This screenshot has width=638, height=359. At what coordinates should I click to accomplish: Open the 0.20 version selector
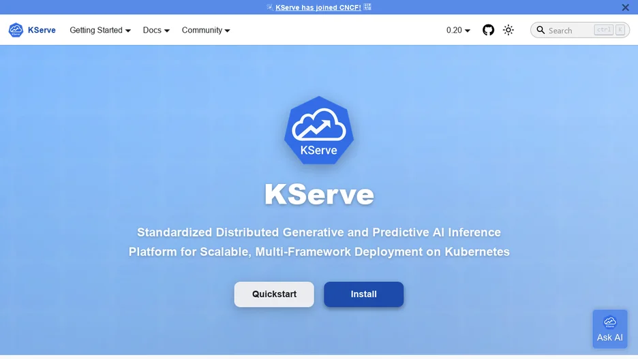point(458,30)
